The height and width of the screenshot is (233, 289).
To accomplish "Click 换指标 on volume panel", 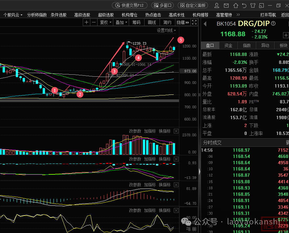I will (x=165, y=131).
